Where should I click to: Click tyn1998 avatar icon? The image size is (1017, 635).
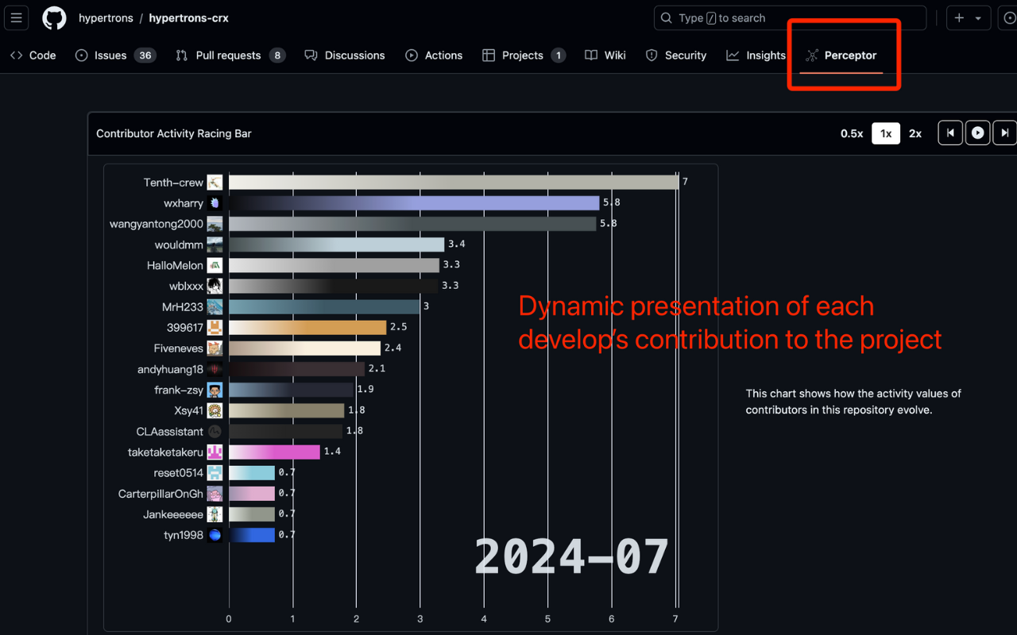pyautogui.click(x=215, y=535)
